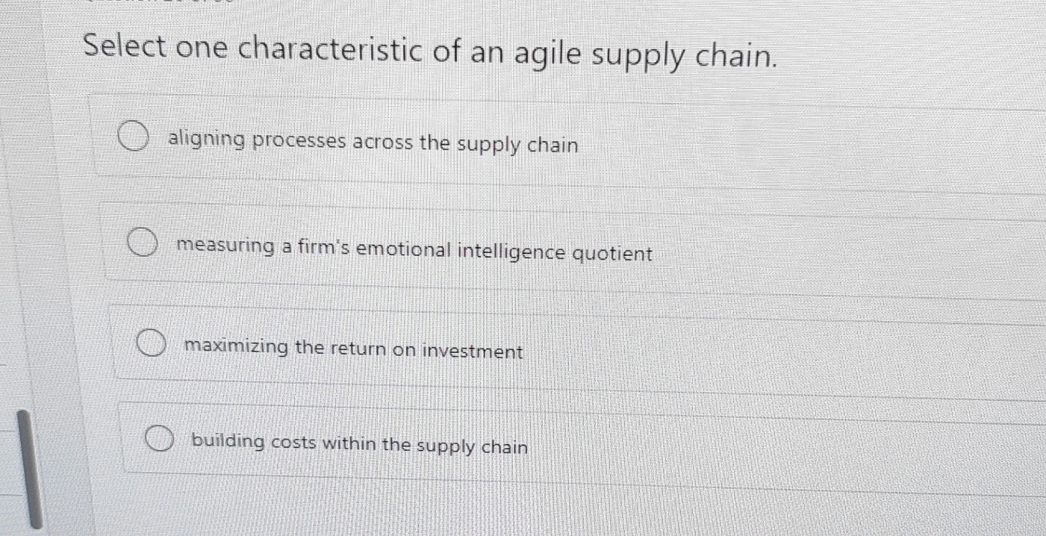This screenshot has width=1046, height=536.
Task: Select the radio button for maximizing return on investment
Action: (x=151, y=343)
